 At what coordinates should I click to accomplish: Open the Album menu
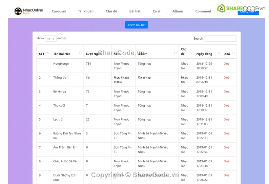(178, 11)
